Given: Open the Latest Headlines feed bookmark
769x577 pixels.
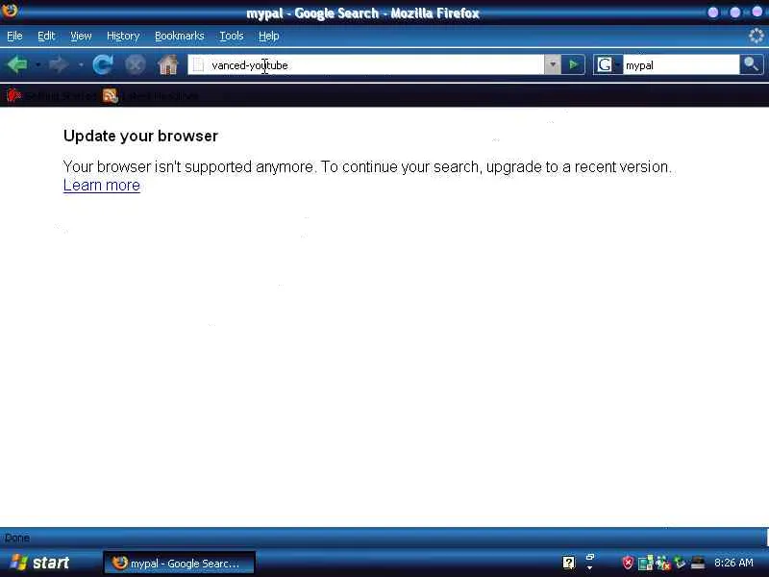Looking at the screenshot, I should [x=151, y=95].
